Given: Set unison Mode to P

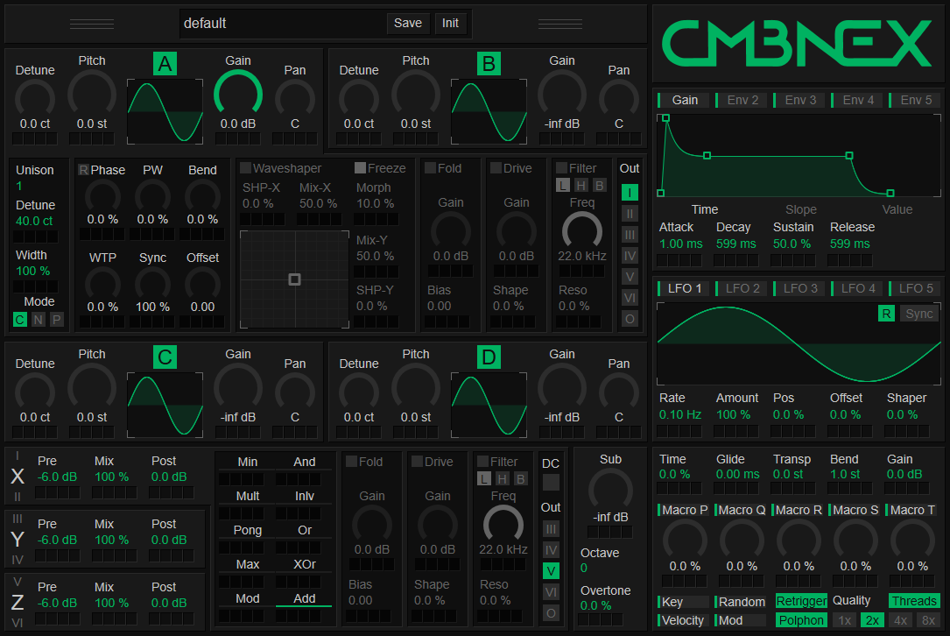Looking at the screenshot, I should tap(56, 320).
